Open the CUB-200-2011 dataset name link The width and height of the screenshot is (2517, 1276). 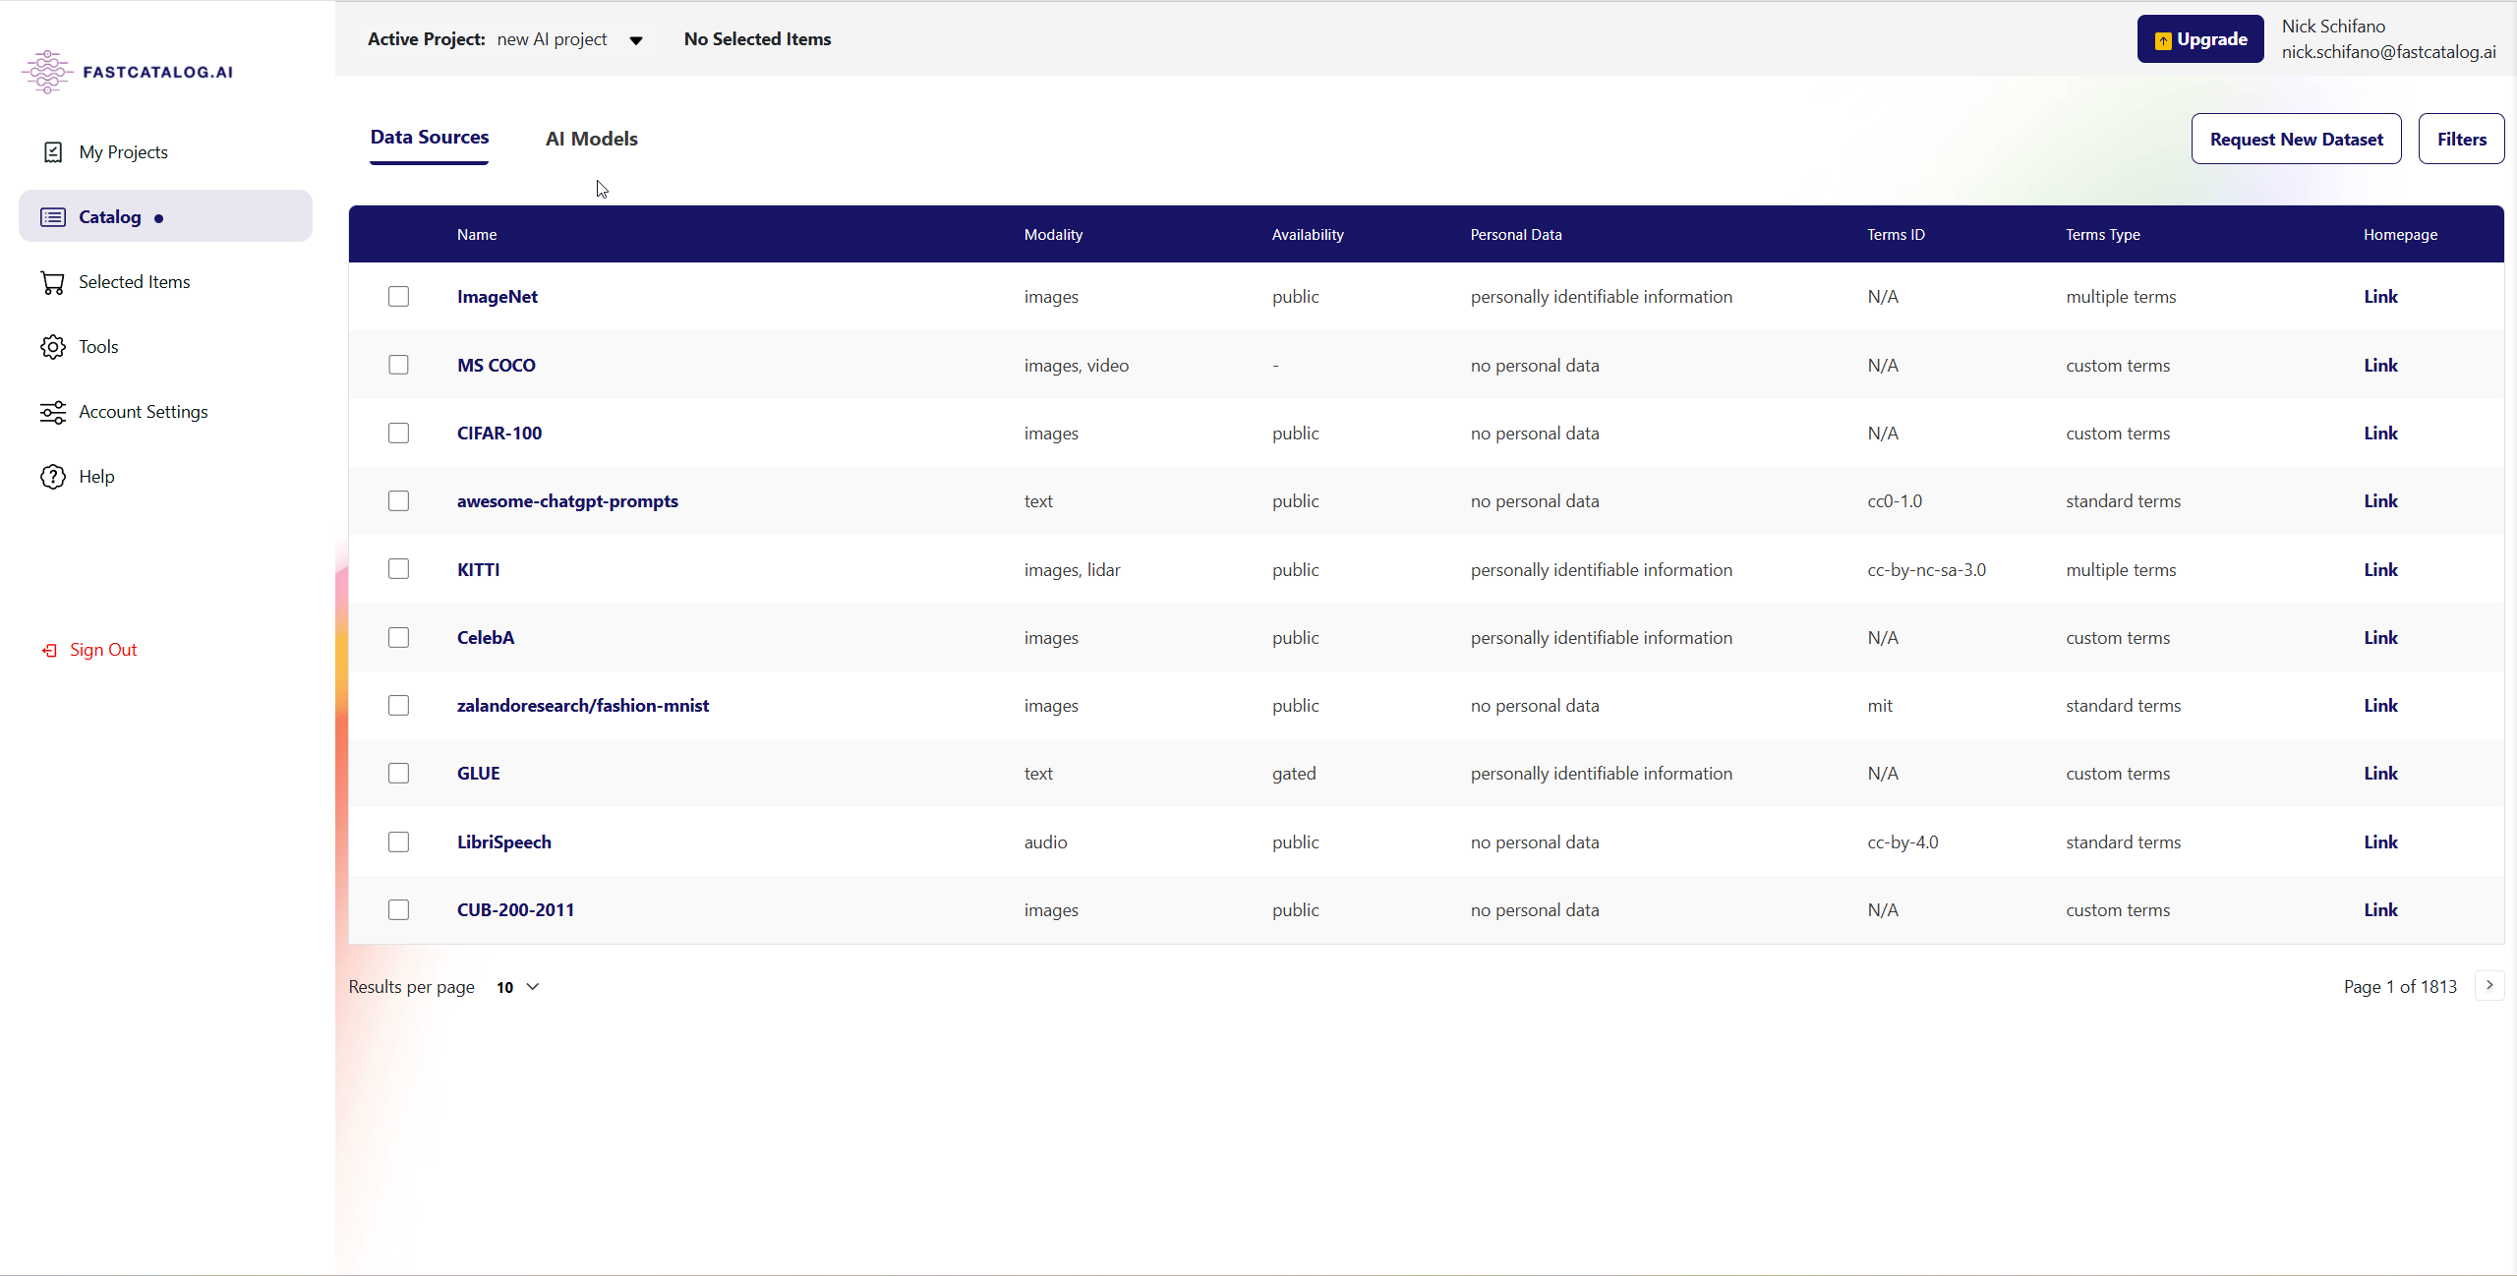[x=515, y=910]
